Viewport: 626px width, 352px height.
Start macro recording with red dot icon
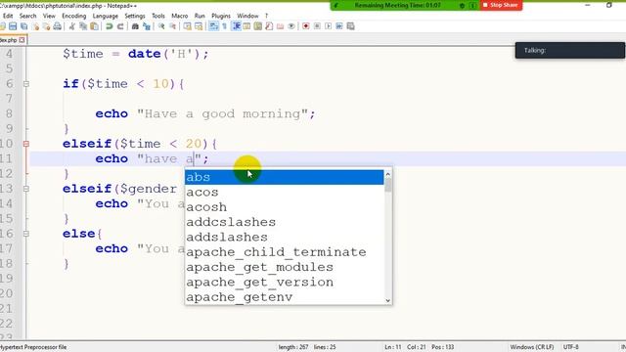coord(306,26)
